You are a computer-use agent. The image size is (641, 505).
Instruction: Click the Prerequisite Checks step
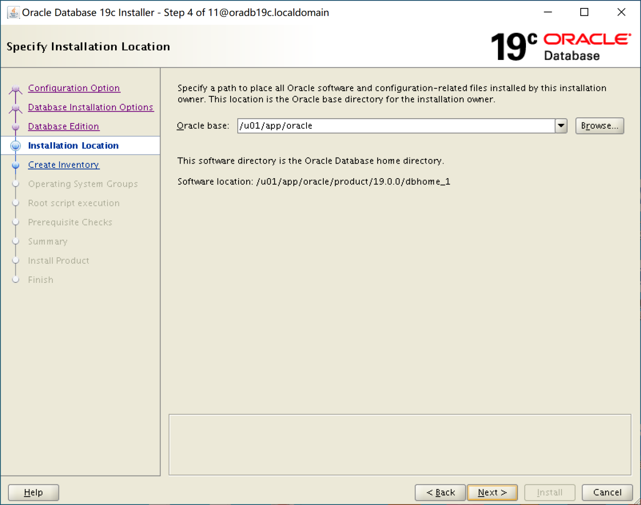(70, 222)
